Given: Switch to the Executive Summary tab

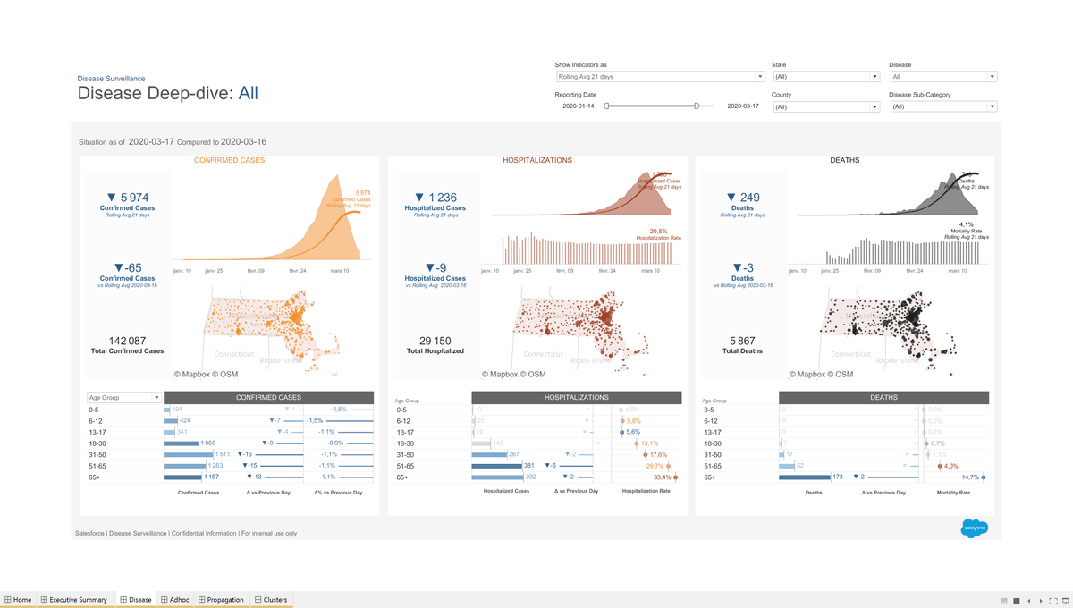Looking at the screenshot, I should (77, 600).
